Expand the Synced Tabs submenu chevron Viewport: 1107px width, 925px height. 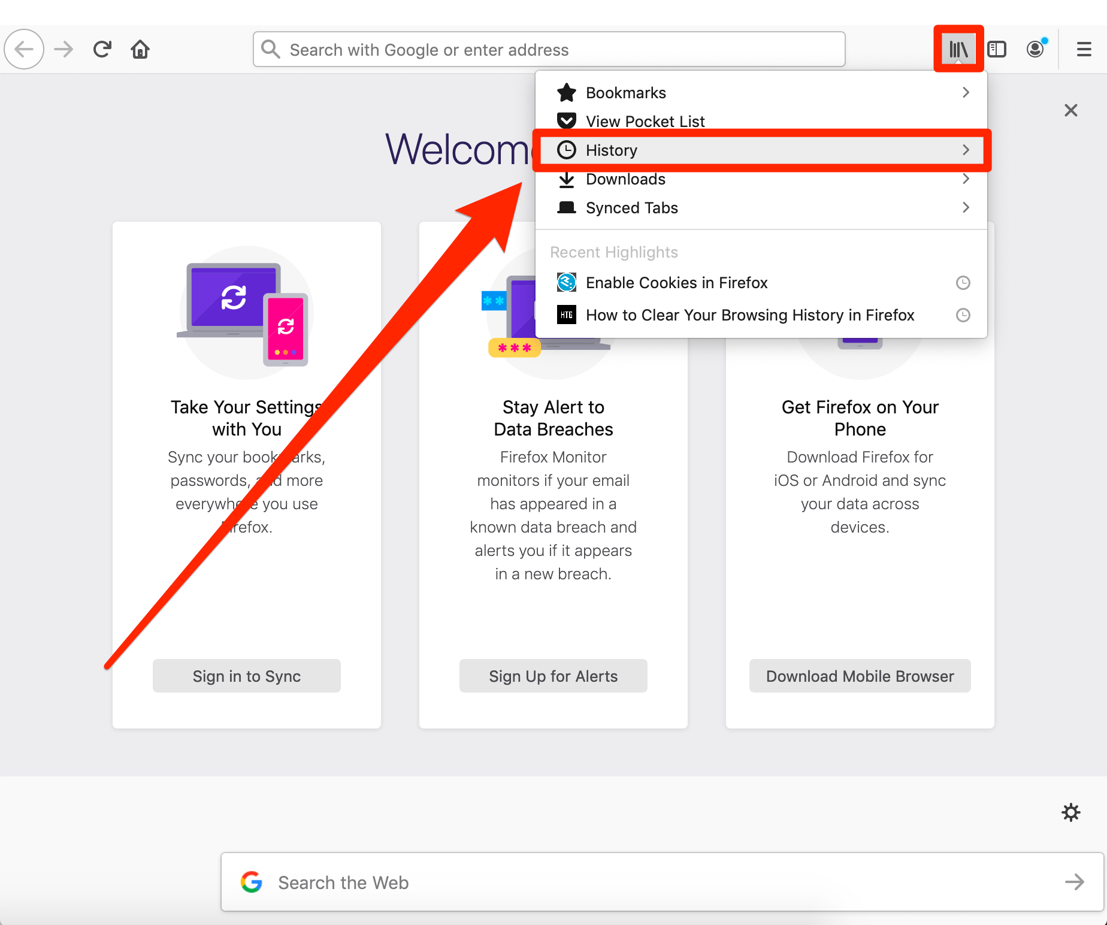pos(966,207)
